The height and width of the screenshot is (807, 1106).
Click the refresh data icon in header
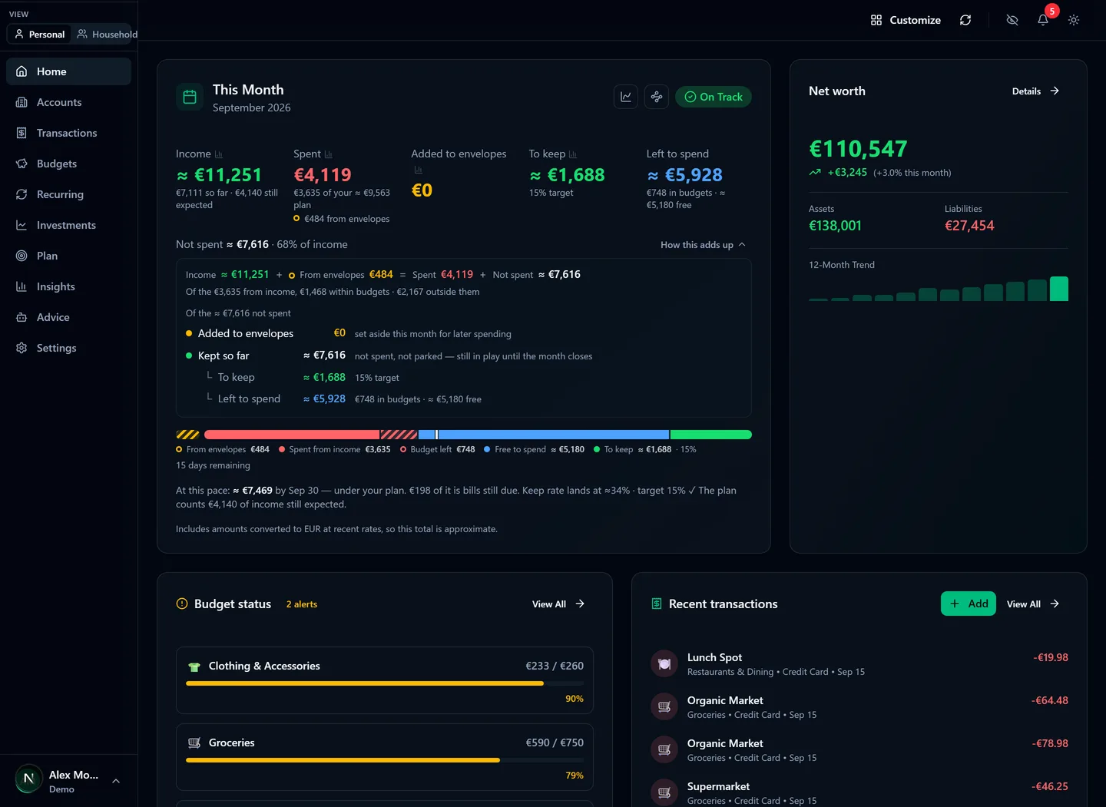point(965,20)
